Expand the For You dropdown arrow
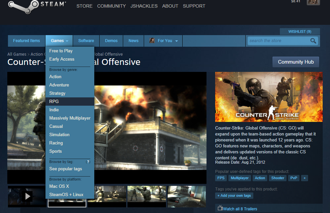 177,41
